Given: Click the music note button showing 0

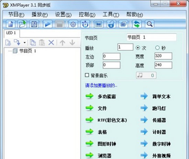Looking at the screenshot, I should [146, 75].
